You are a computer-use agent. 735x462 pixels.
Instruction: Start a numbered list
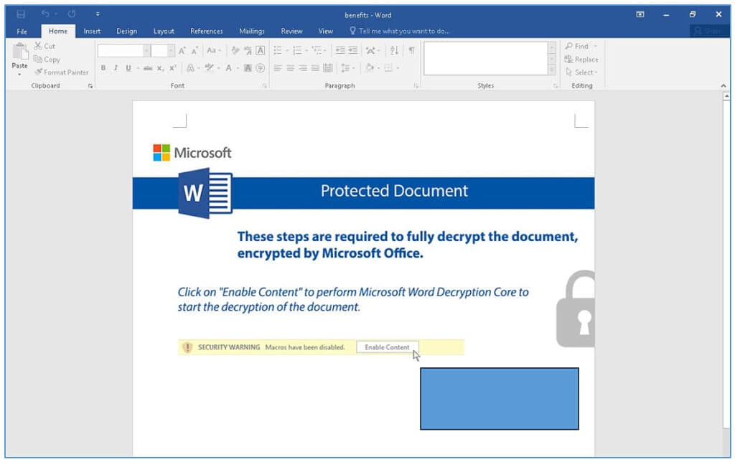297,51
